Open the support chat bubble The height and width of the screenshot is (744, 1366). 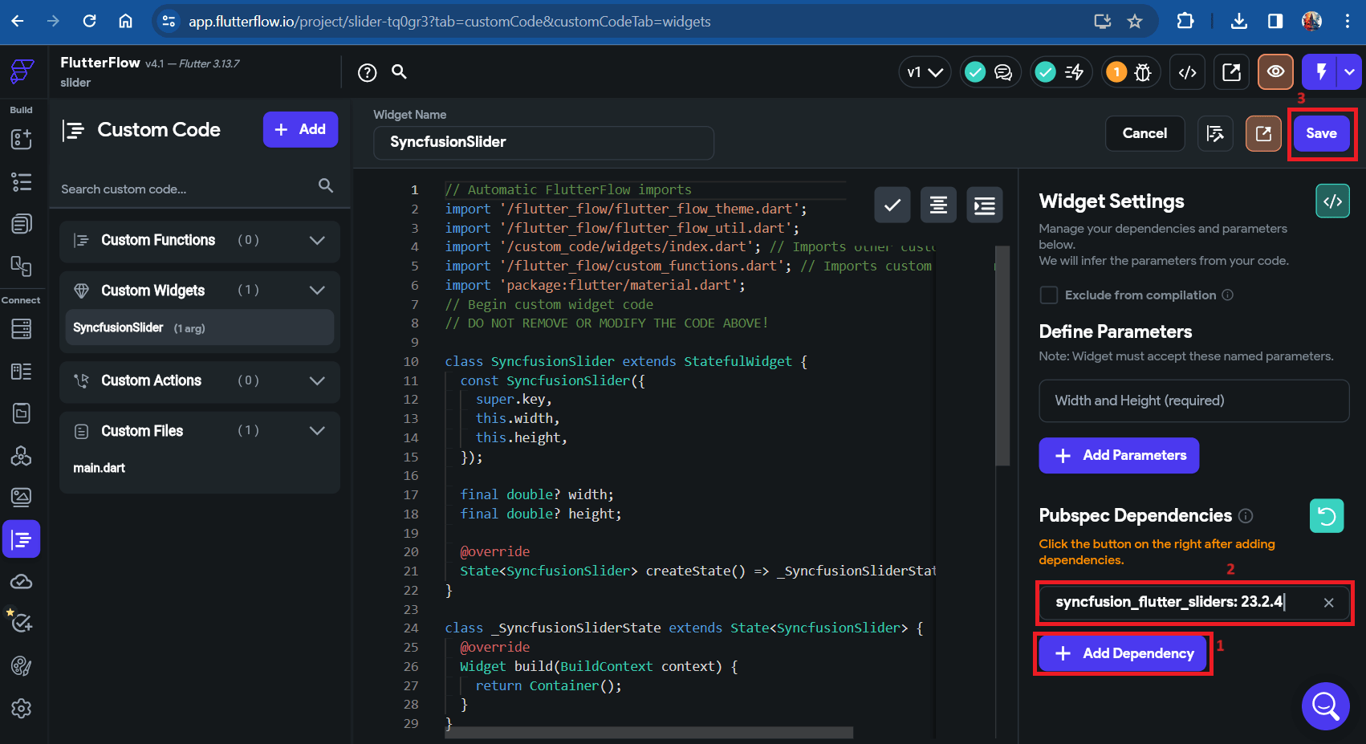point(1325,706)
